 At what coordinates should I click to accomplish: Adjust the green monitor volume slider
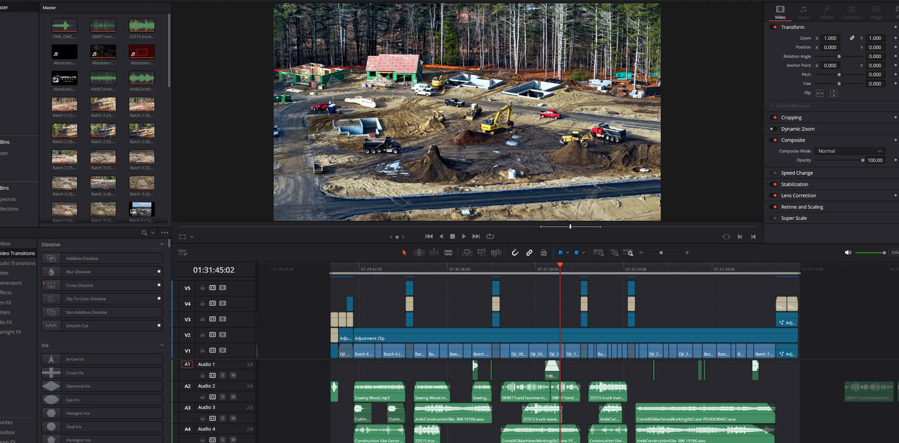870,253
